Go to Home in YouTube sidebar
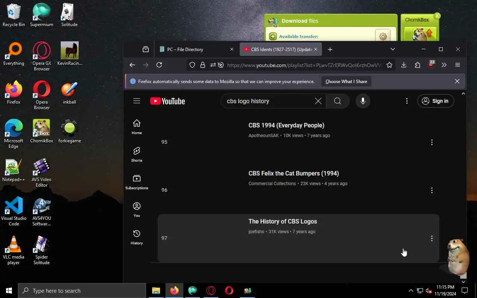Image resolution: width=477 pixels, height=298 pixels. [x=137, y=127]
